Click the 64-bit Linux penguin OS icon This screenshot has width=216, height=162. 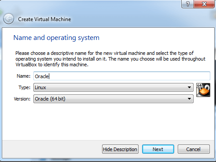(x=203, y=90)
